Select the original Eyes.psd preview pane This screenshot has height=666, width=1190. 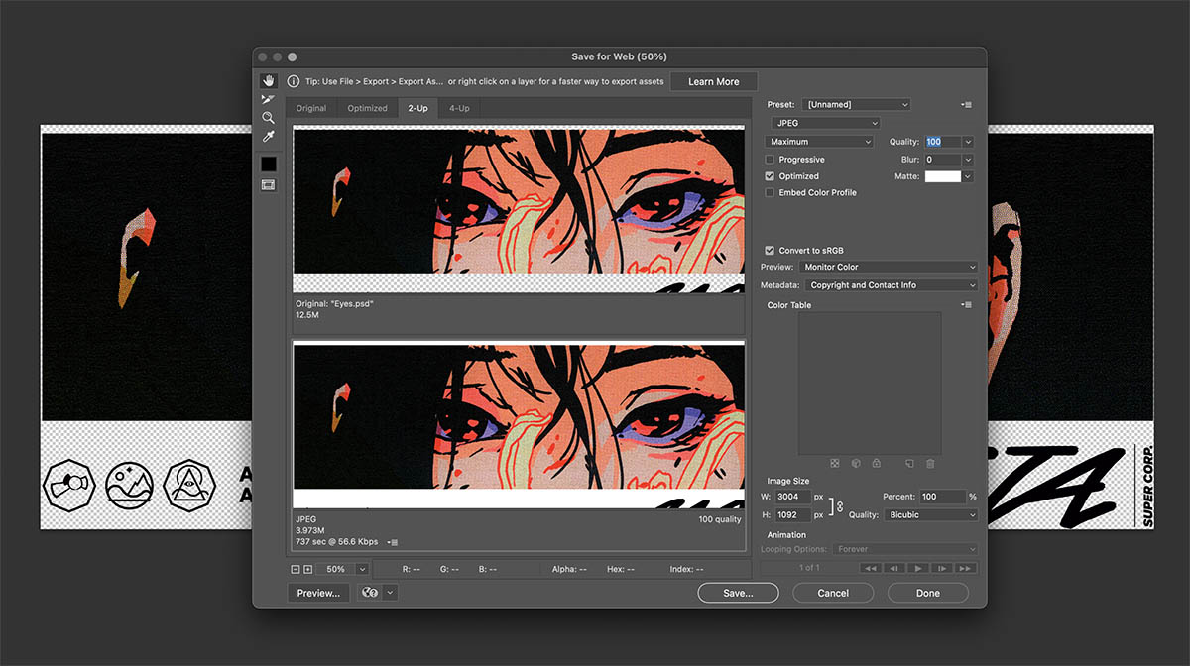(x=519, y=210)
